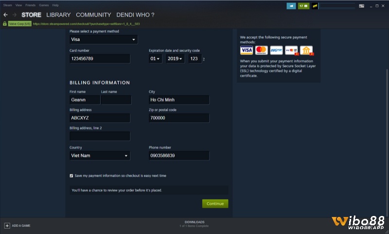Open the Country dropdown showing Viet Nam
This screenshot has width=389, height=234.
(100, 156)
